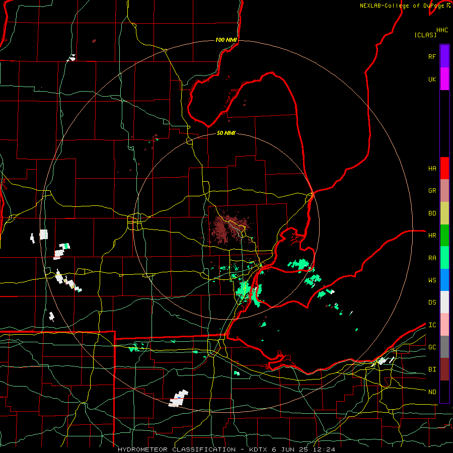Click the brown BI legend swatch
453x453 pixels.
(x=444, y=369)
